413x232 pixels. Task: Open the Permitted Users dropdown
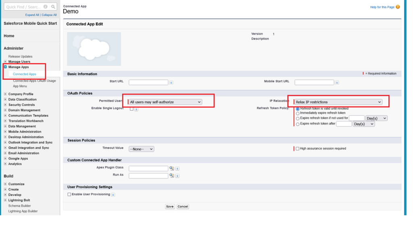[165, 102]
